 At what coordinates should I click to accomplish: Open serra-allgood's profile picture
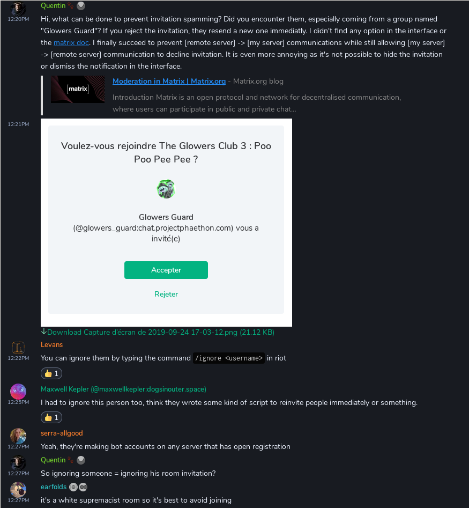point(18,436)
